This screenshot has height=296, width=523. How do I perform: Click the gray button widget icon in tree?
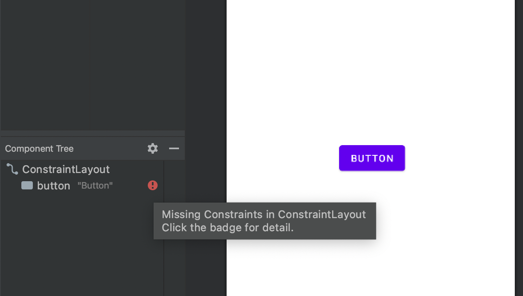27,186
